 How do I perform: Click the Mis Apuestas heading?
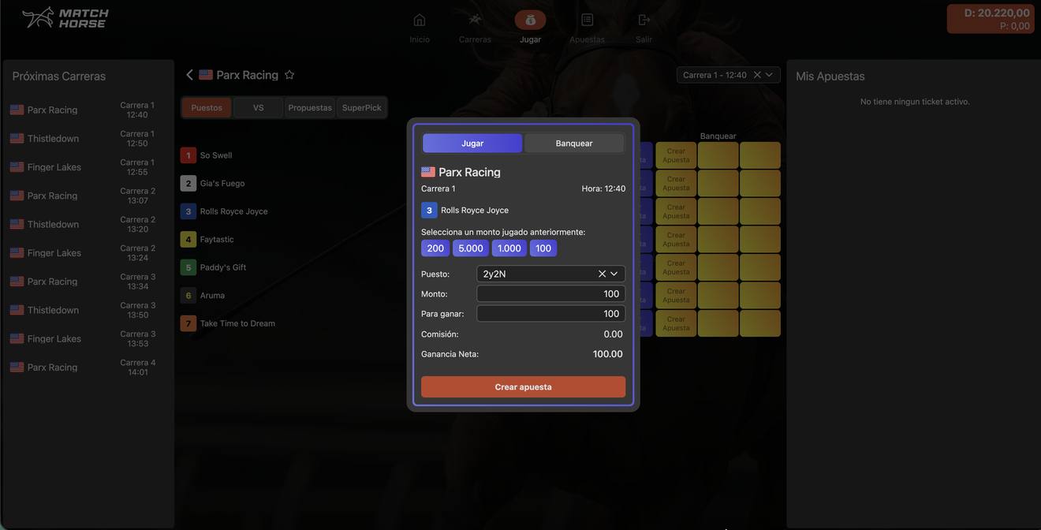830,76
